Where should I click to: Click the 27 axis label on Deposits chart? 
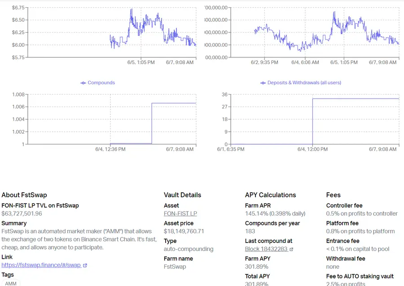pos(225,107)
